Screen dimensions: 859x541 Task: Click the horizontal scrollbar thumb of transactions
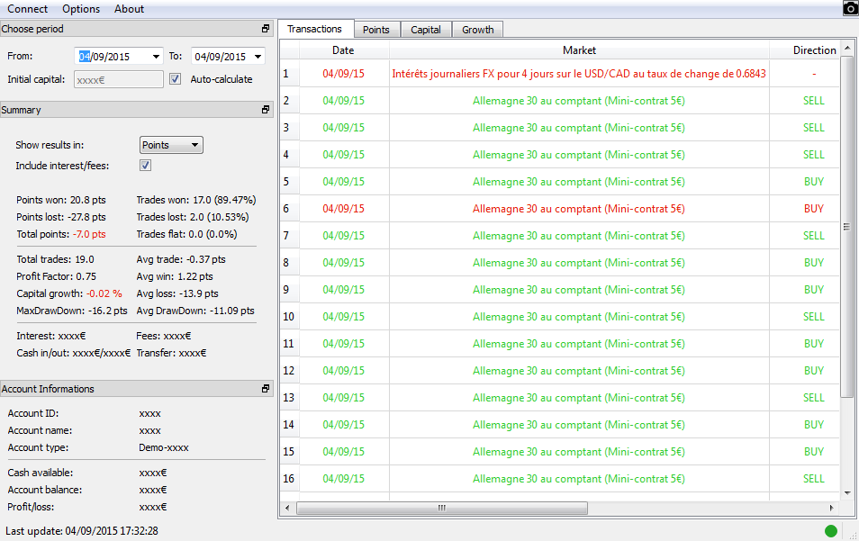coord(442,509)
